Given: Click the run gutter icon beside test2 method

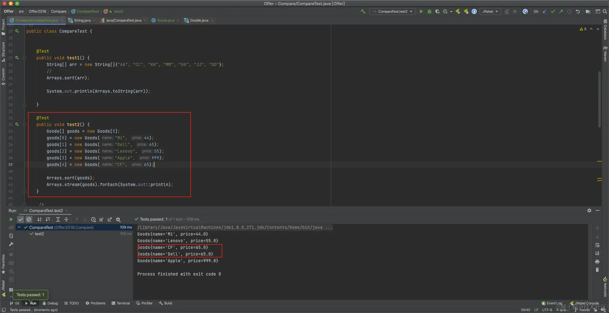Looking at the screenshot, I should coord(17,125).
